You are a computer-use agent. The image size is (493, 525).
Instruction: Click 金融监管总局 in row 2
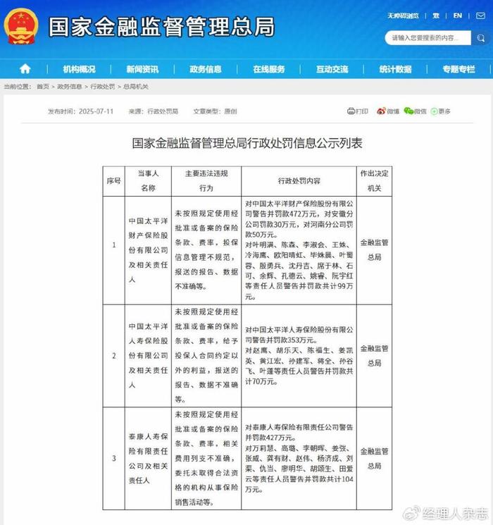click(374, 356)
